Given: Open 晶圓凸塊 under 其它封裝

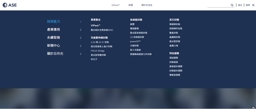Looking at the screenshot, I should 173,46.
